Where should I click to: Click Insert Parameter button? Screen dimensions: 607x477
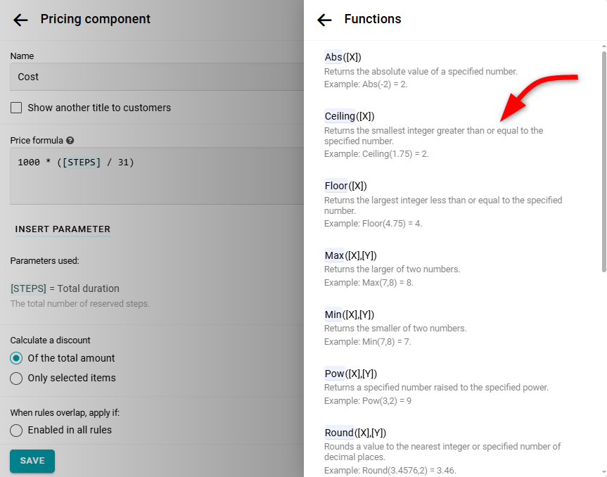[x=63, y=229]
